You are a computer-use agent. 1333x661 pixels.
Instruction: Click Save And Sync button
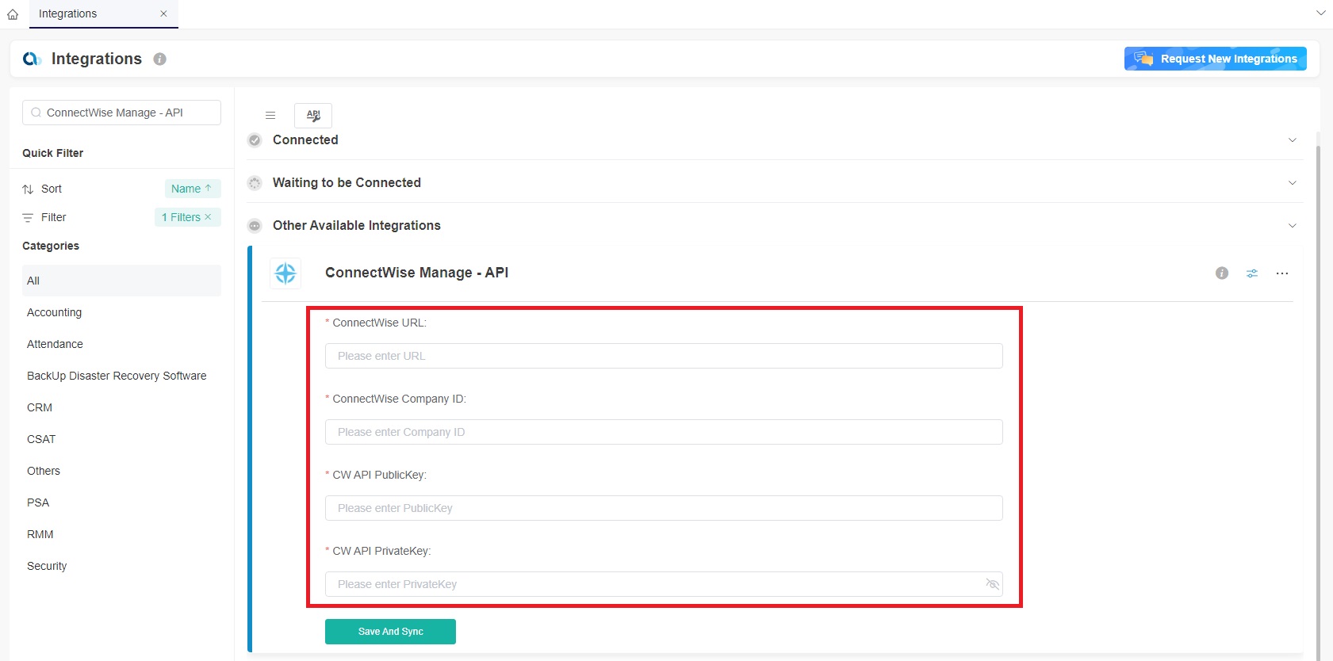click(x=390, y=632)
